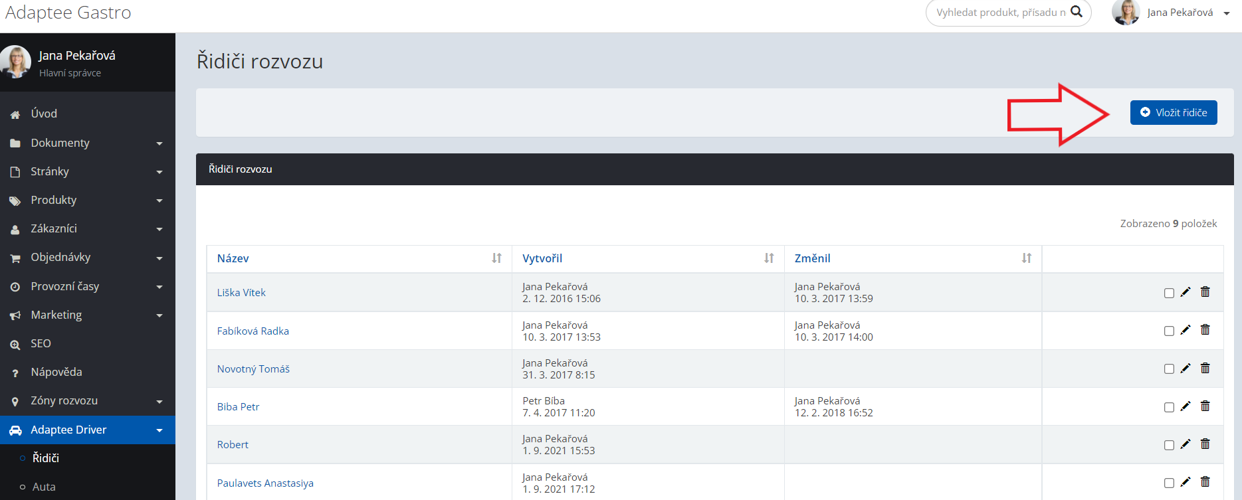This screenshot has width=1242, height=500.
Task: Expand the Provozní časy submenu arrow
Action: tap(159, 287)
